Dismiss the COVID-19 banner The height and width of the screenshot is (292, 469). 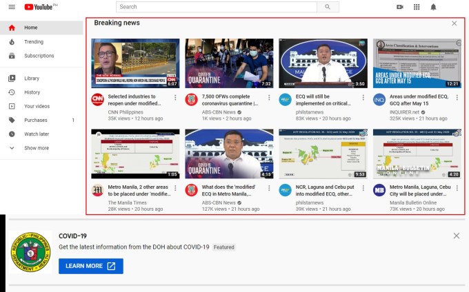[456, 236]
